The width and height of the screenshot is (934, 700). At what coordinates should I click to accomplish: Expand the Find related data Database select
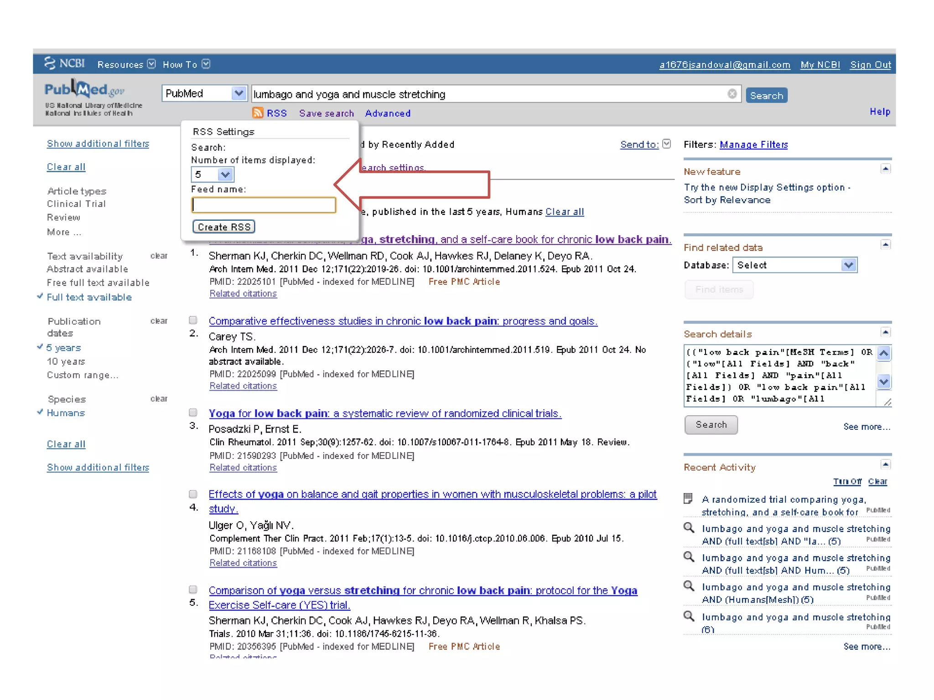pyautogui.click(x=848, y=265)
